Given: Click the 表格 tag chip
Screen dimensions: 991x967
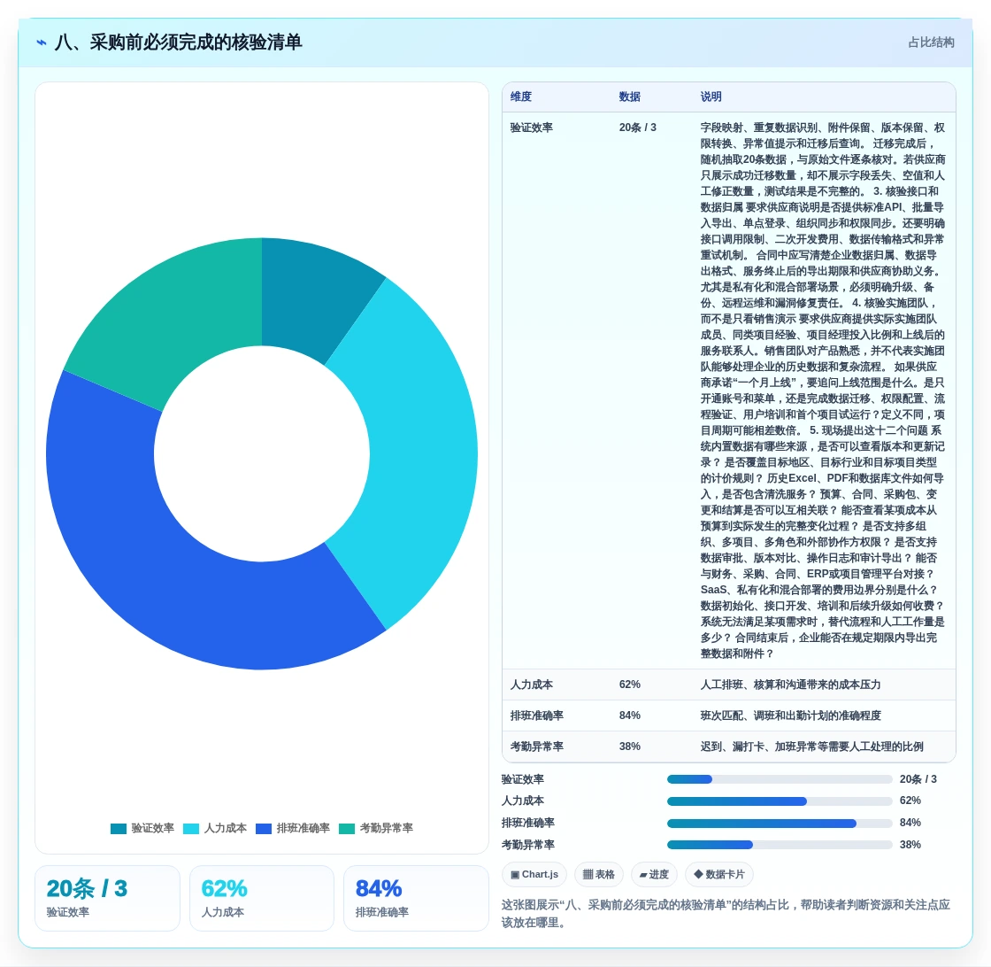Looking at the screenshot, I should [x=598, y=875].
